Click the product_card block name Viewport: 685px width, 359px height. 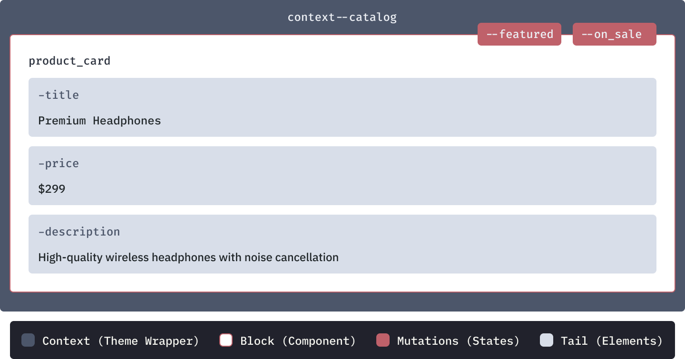pyautogui.click(x=69, y=61)
